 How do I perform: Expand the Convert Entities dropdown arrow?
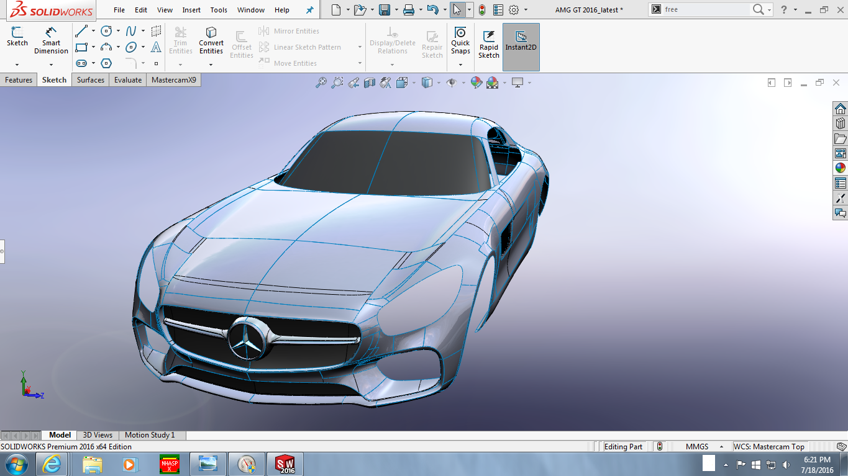pyautogui.click(x=211, y=65)
